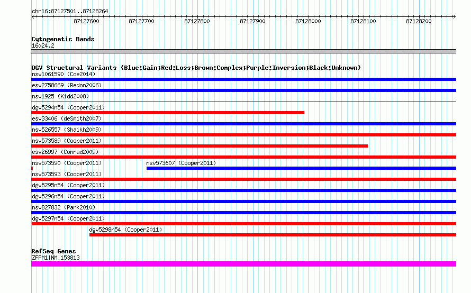Screen dimensions: 471x293
Task: Click ruler position 87127800
Action: 197,21
